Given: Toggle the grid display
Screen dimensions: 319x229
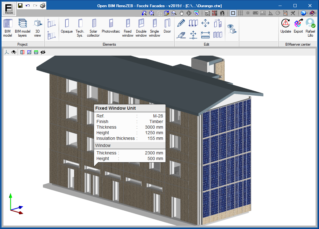Looking at the screenshot, I should point(241,13).
